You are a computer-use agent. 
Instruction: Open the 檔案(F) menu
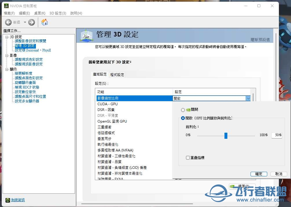tap(9, 13)
